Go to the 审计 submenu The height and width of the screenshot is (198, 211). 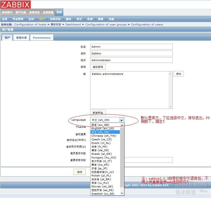(79, 19)
